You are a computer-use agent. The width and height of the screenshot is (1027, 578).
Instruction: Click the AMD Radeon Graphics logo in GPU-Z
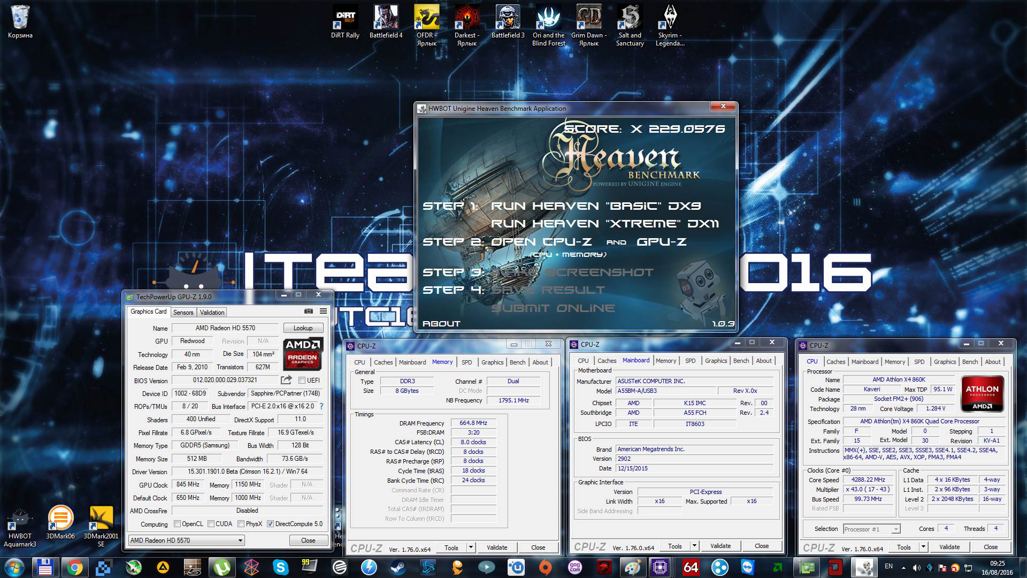(303, 353)
